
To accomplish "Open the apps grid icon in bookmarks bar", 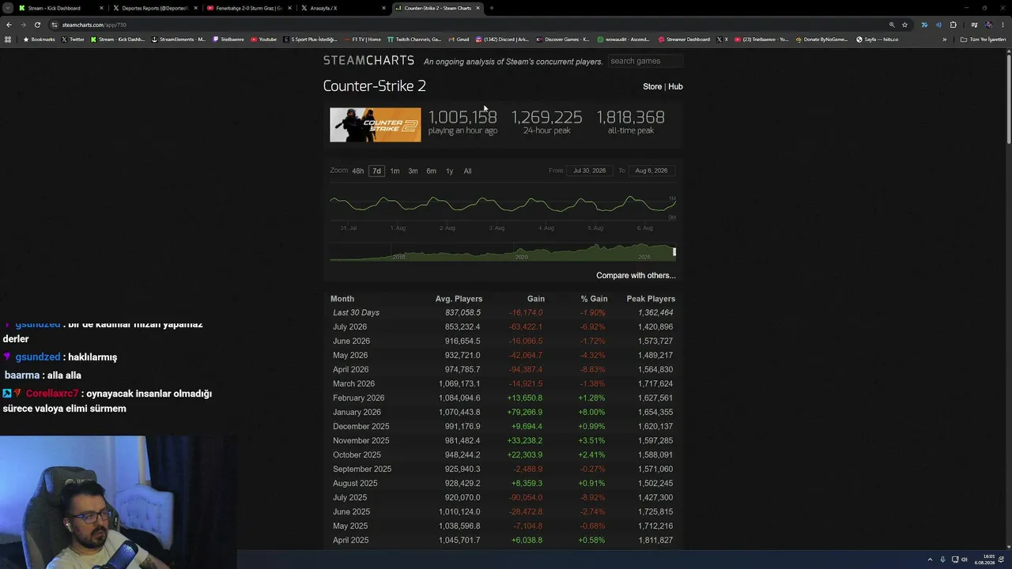I will [8, 39].
